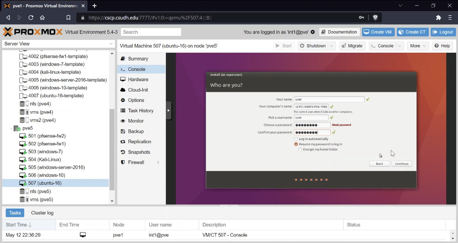
Task: Click the gear icon next to logged-in user
Action: point(313,32)
